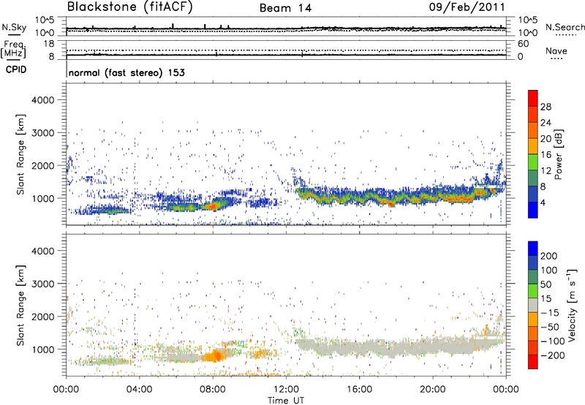Click power panel 'Slant Range [km]' label
585x405 pixels.
tap(20, 154)
